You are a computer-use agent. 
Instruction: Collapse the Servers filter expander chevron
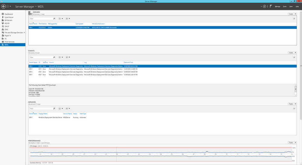click(294, 19)
